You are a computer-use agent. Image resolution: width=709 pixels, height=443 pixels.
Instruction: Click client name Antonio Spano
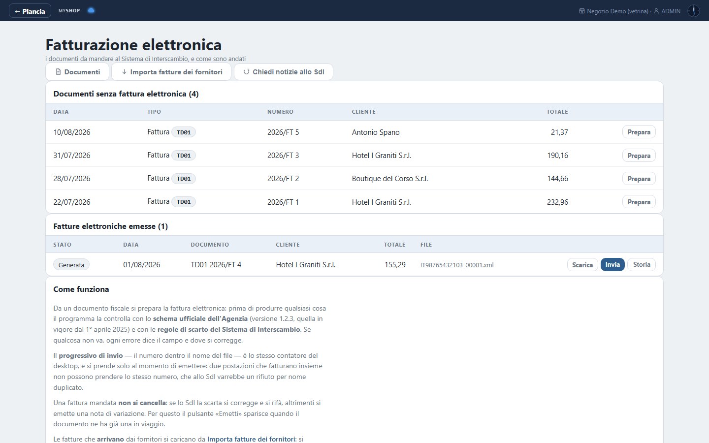376,132
